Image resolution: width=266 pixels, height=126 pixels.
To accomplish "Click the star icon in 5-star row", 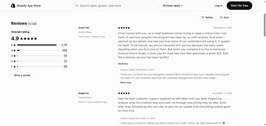I will tap(15, 45).
